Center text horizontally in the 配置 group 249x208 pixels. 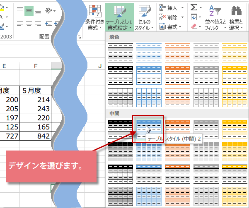coord(29,24)
